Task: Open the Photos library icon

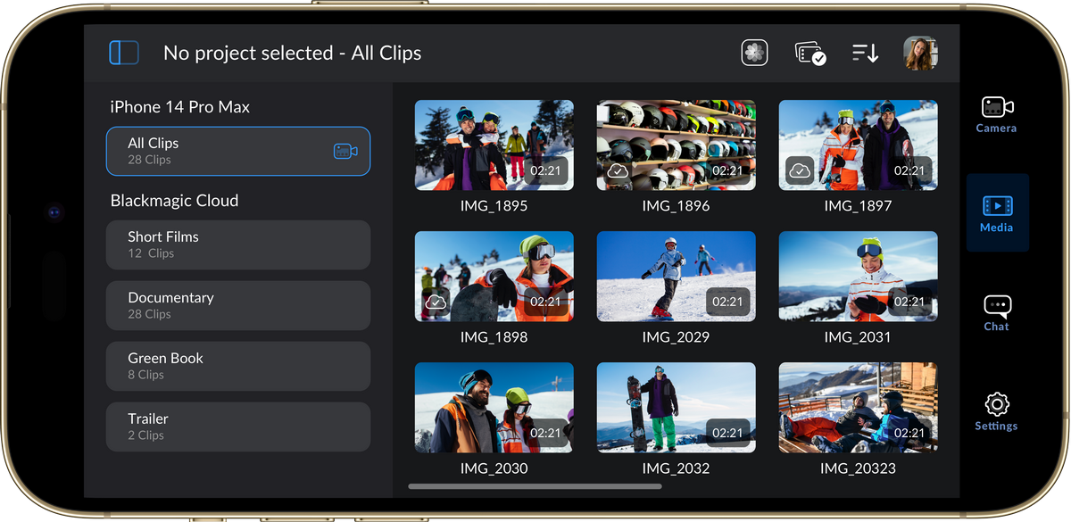Action: point(754,53)
